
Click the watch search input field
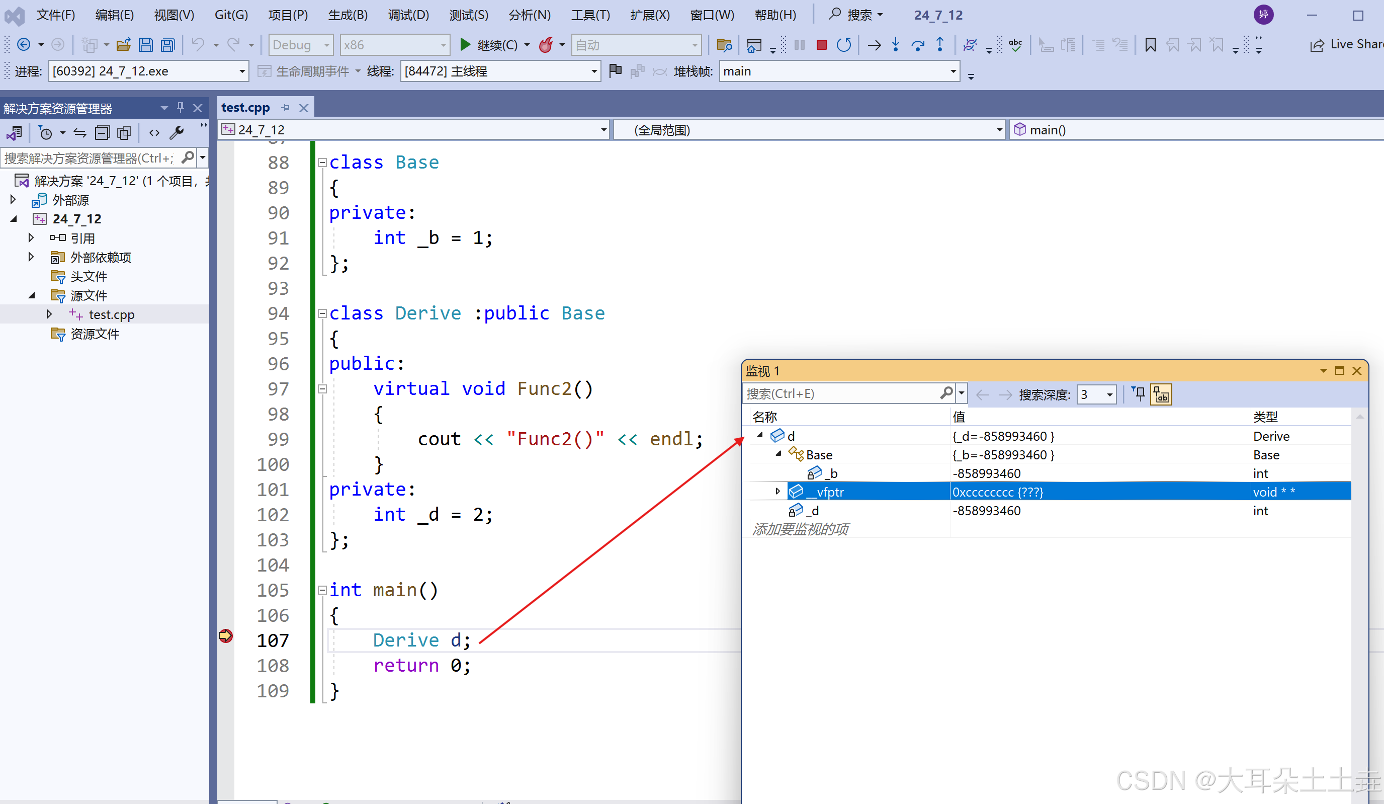pyautogui.click(x=840, y=394)
